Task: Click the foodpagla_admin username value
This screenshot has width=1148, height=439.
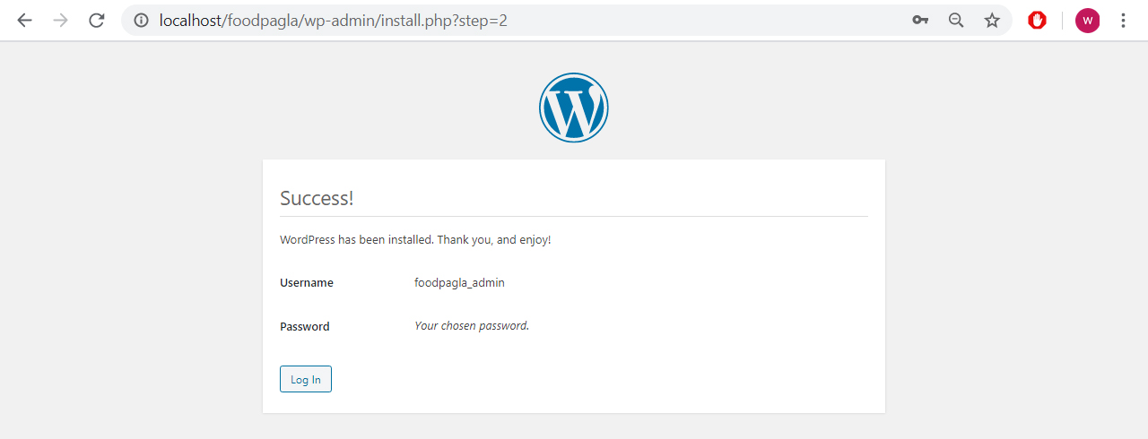Action: pyautogui.click(x=459, y=282)
